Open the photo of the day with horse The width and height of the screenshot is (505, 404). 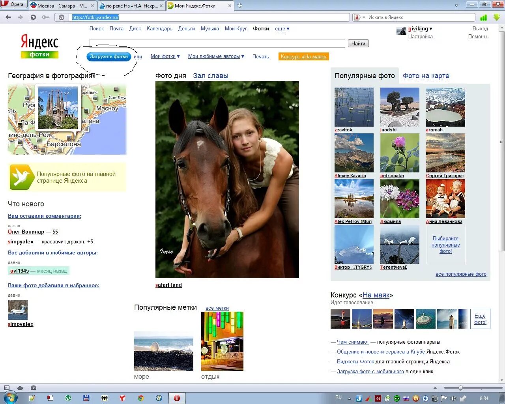(x=227, y=180)
